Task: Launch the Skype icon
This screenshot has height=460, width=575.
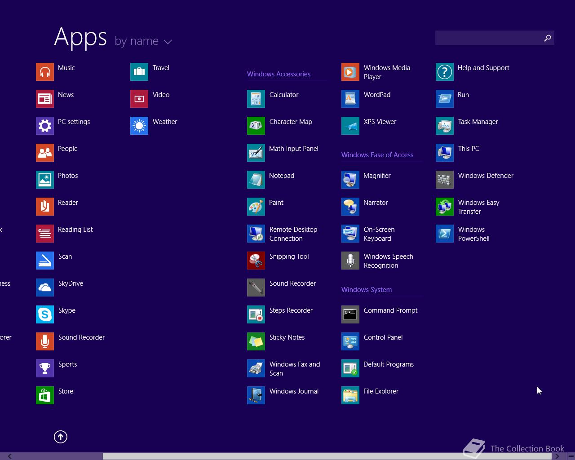Action: tap(45, 314)
